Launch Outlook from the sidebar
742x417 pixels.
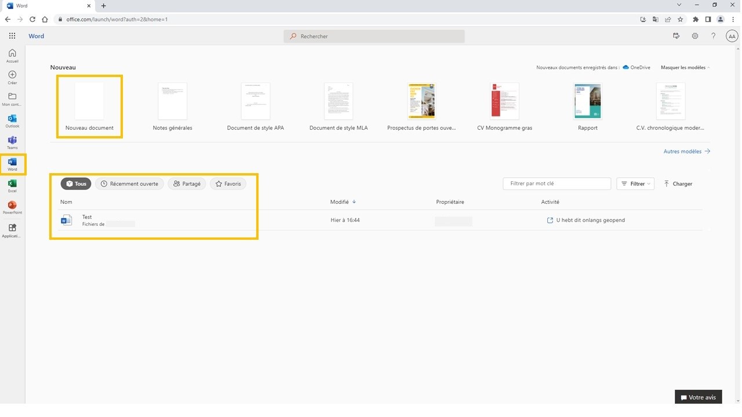(x=12, y=121)
